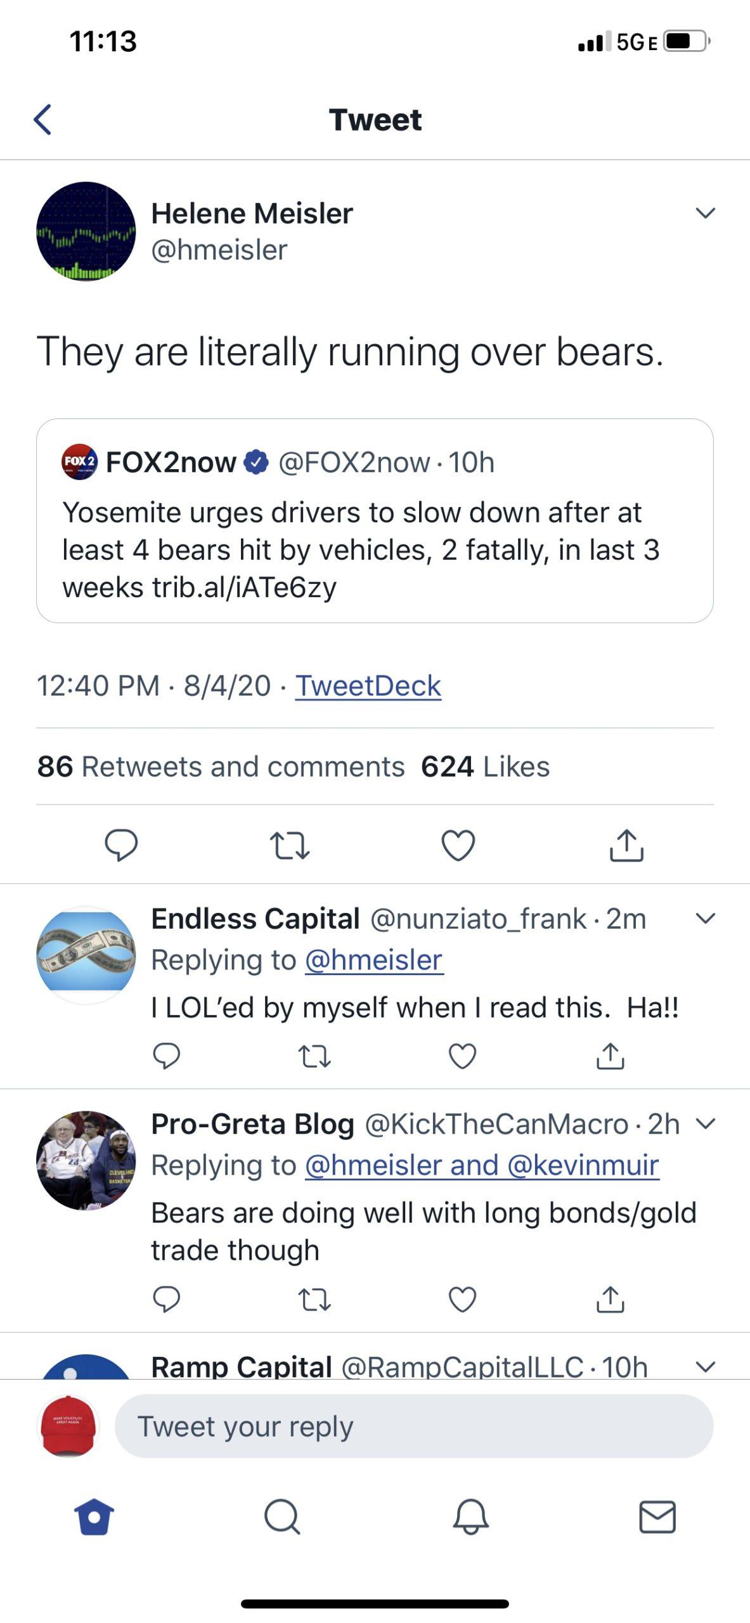Viewport: 750px width, 1623px height.
Task: Share Pro-Greta Blog's reply
Action: pyautogui.click(x=610, y=1300)
